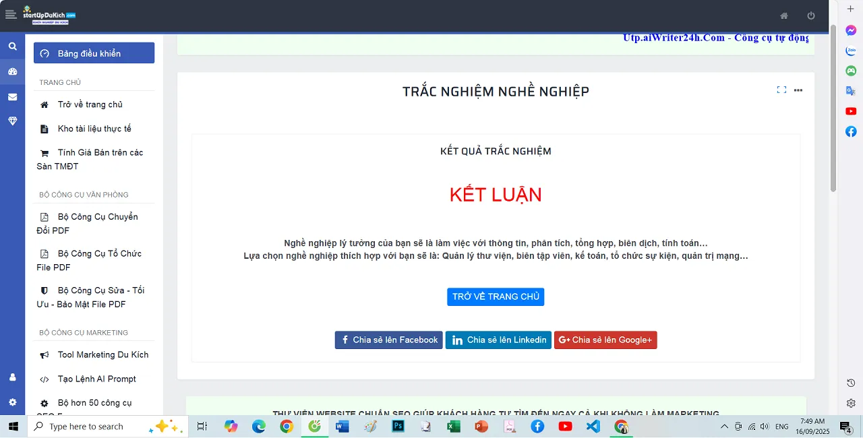863x438 pixels.
Task: Switch the ENG input language indicator
Action: tap(782, 427)
